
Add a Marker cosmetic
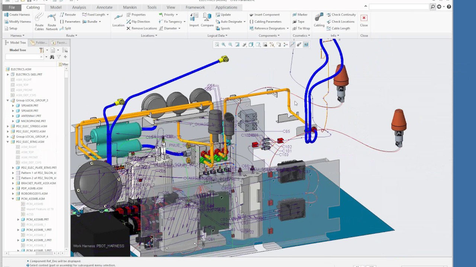(x=300, y=14)
